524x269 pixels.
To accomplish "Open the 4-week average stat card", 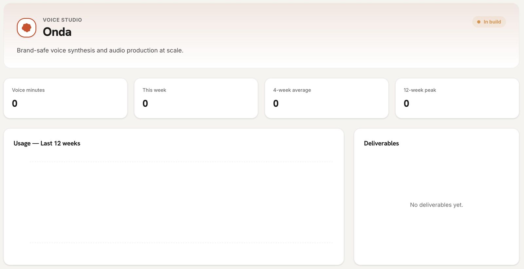I will 327,98.
